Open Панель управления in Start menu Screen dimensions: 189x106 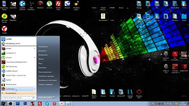(x=45, y=72)
